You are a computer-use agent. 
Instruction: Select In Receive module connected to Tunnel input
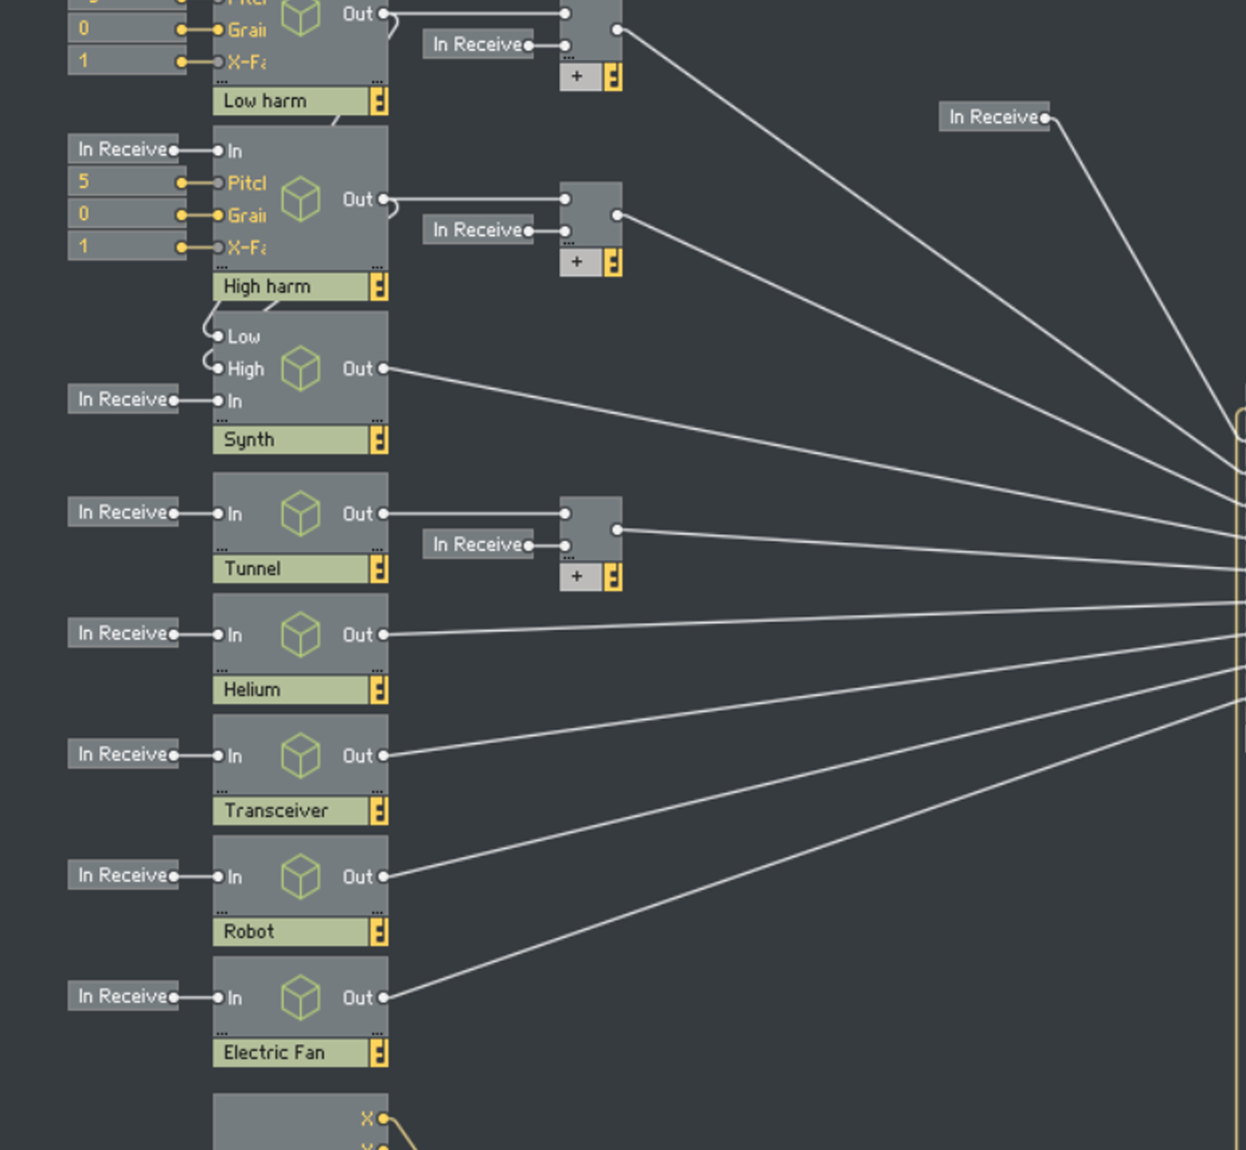coord(123,513)
